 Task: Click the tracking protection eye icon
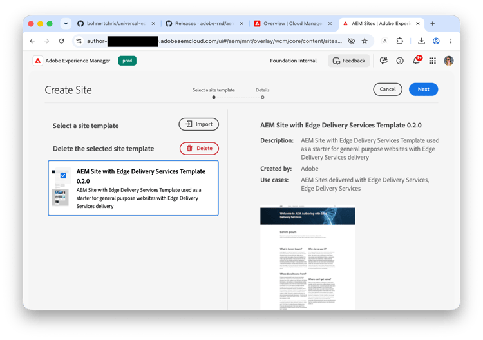tap(352, 41)
